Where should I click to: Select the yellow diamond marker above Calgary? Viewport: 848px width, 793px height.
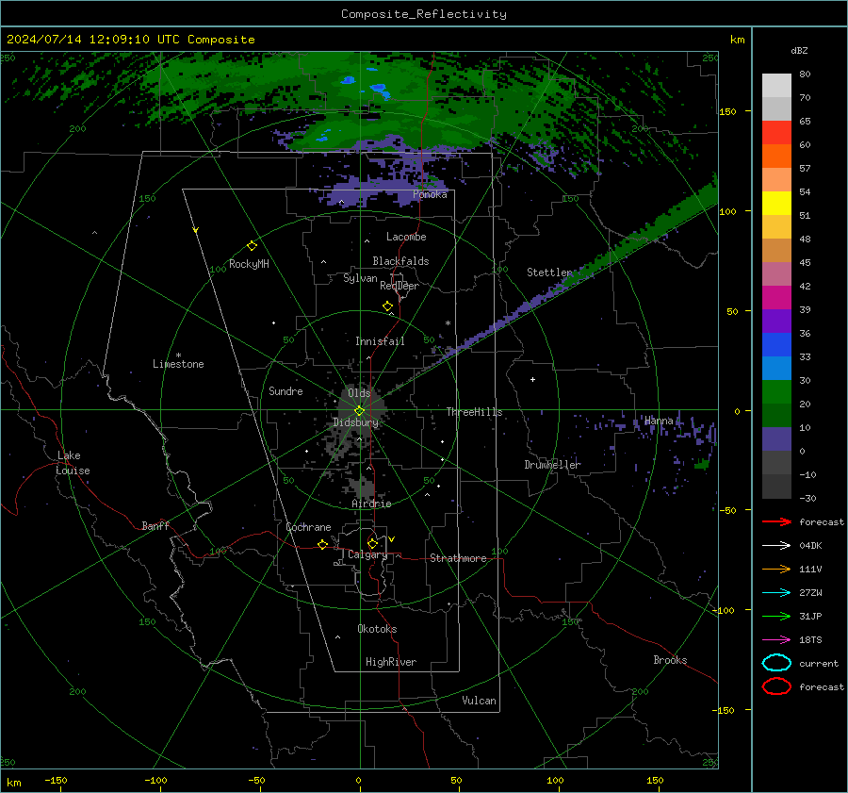point(372,543)
